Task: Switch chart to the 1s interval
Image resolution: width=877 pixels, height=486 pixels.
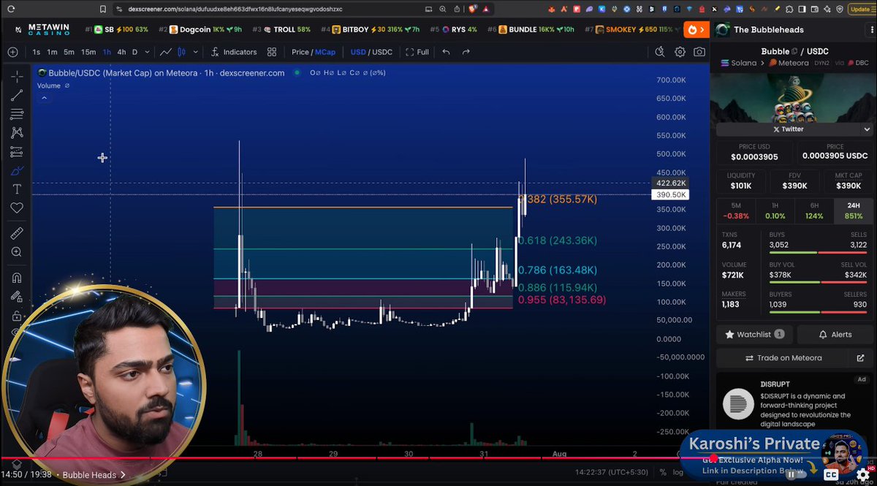Action: pyautogui.click(x=37, y=52)
